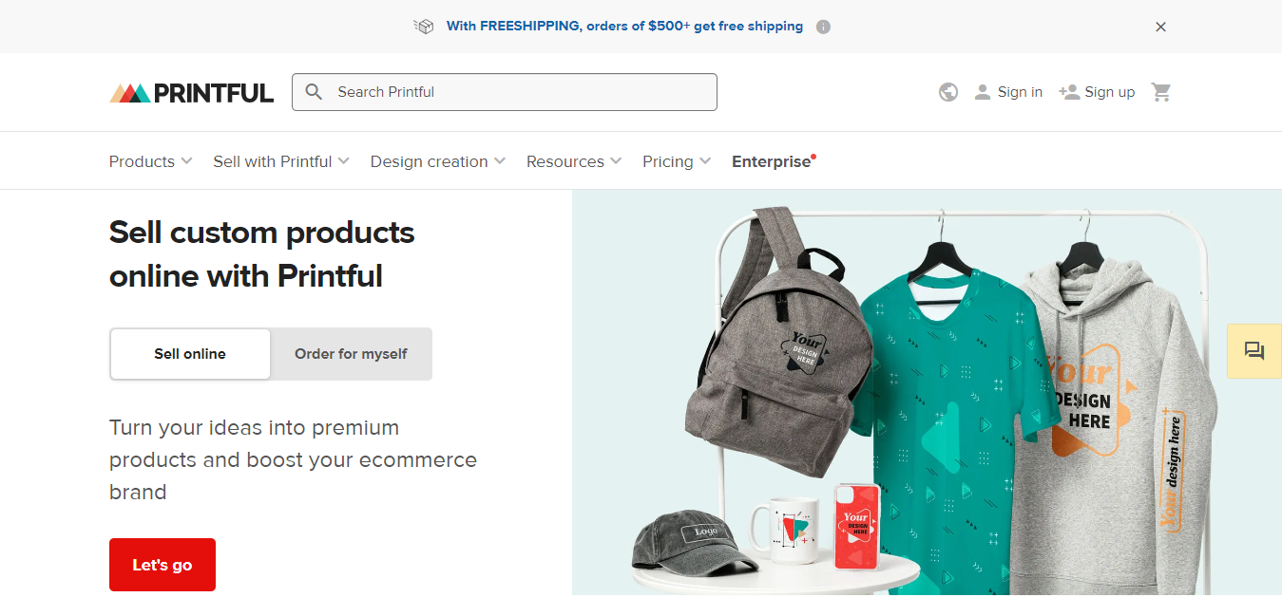This screenshot has width=1282, height=616.
Task: Open the shopping cart
Action: (1160, 92)
